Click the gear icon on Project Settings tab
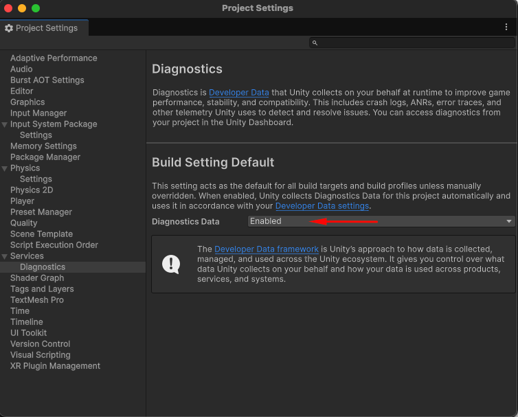The width and height of the screenshot is (518, 417). point(9,28)
